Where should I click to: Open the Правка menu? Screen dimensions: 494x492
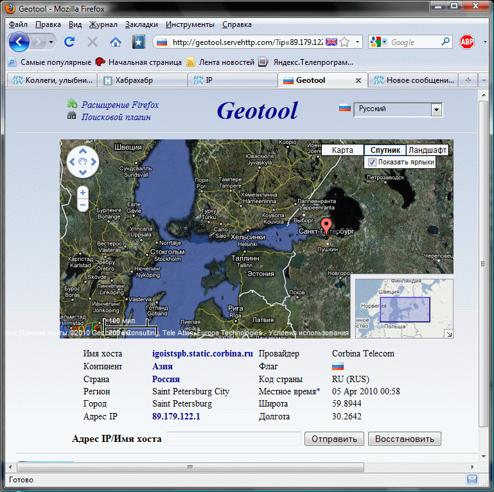click(48, 24)
